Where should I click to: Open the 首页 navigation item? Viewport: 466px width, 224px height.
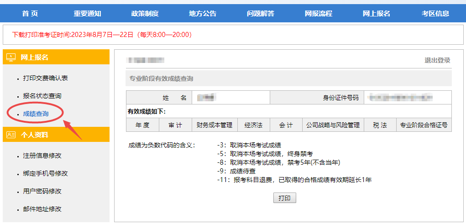point(30,14)
